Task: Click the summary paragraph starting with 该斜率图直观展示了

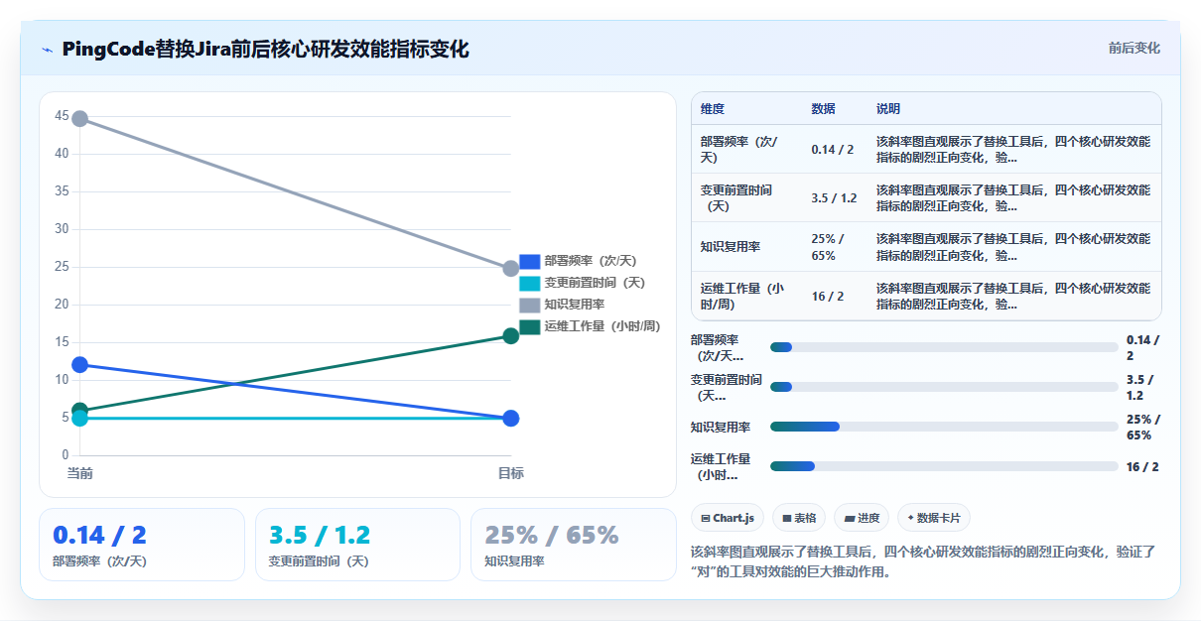Action: coord(923,560)
